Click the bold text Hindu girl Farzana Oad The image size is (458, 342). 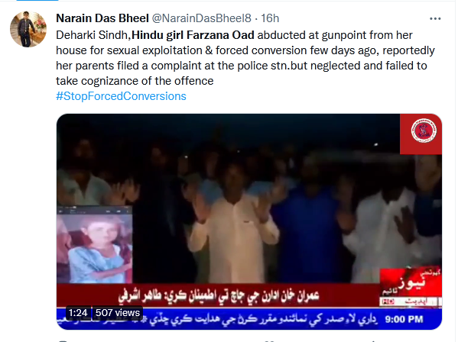point(193,35)
